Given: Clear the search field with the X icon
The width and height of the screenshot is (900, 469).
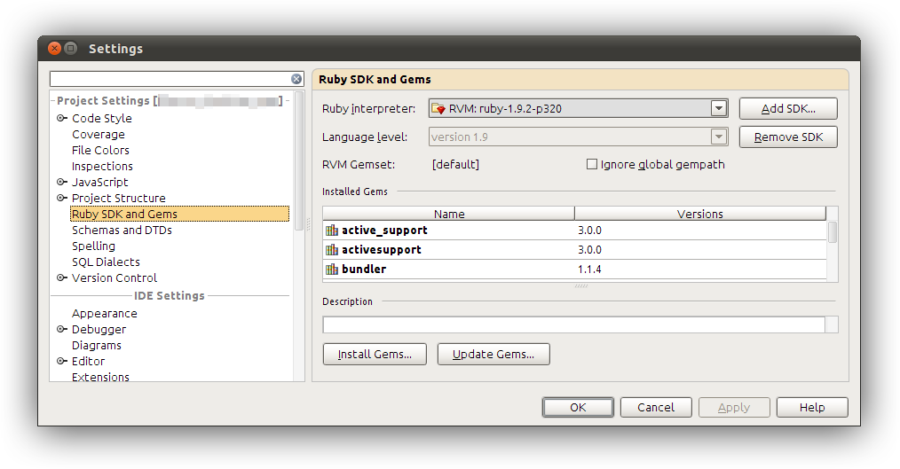Looking at the screenshot, I should (296, 79).
